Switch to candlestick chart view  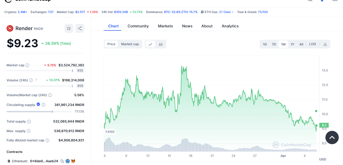(161, 44)
